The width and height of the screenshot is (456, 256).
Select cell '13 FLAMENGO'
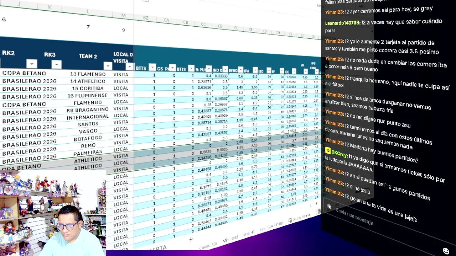pyautogui.click(x=88, y=74)
